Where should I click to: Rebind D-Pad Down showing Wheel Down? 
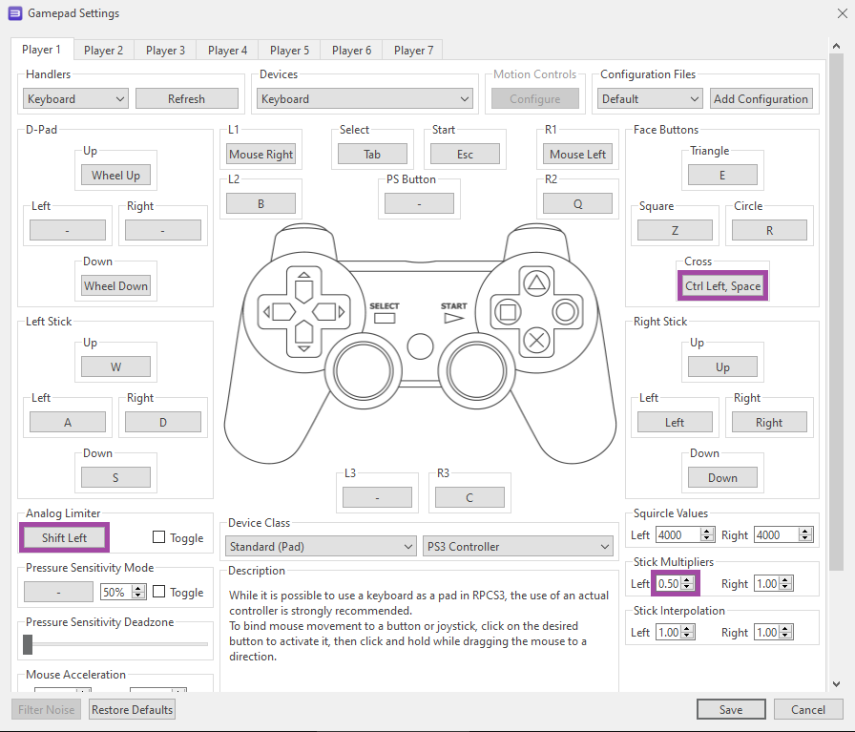point(115,285)
